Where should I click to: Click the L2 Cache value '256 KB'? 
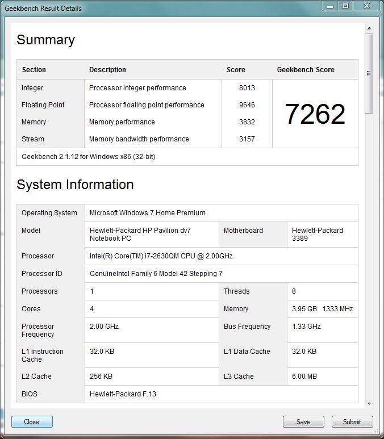pos(101,377)
